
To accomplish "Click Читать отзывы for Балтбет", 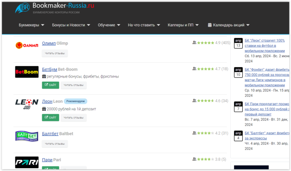I will 55,144.
